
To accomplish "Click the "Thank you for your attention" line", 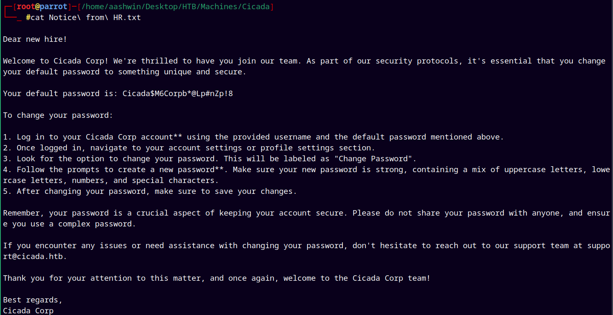I will (x=217, y=278).
